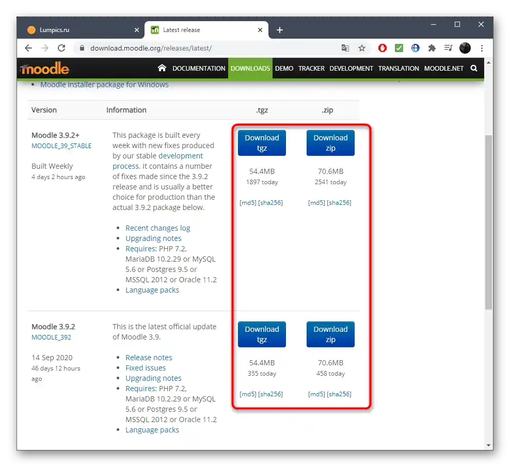Open Requirements link under Moodle 3.9.2+
The width and height of the screenshot is (510, 467).
point(141,249)
